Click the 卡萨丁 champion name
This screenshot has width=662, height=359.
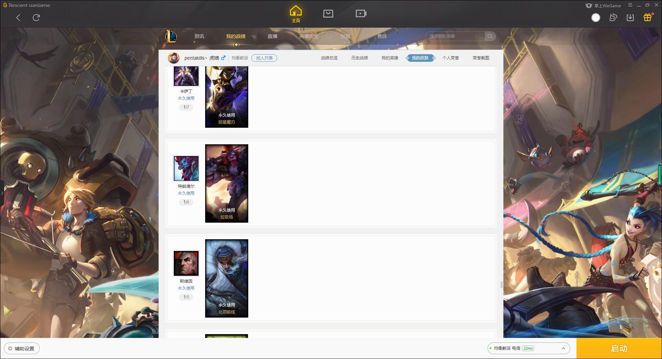pyautogui.click(x=186, y=91)
